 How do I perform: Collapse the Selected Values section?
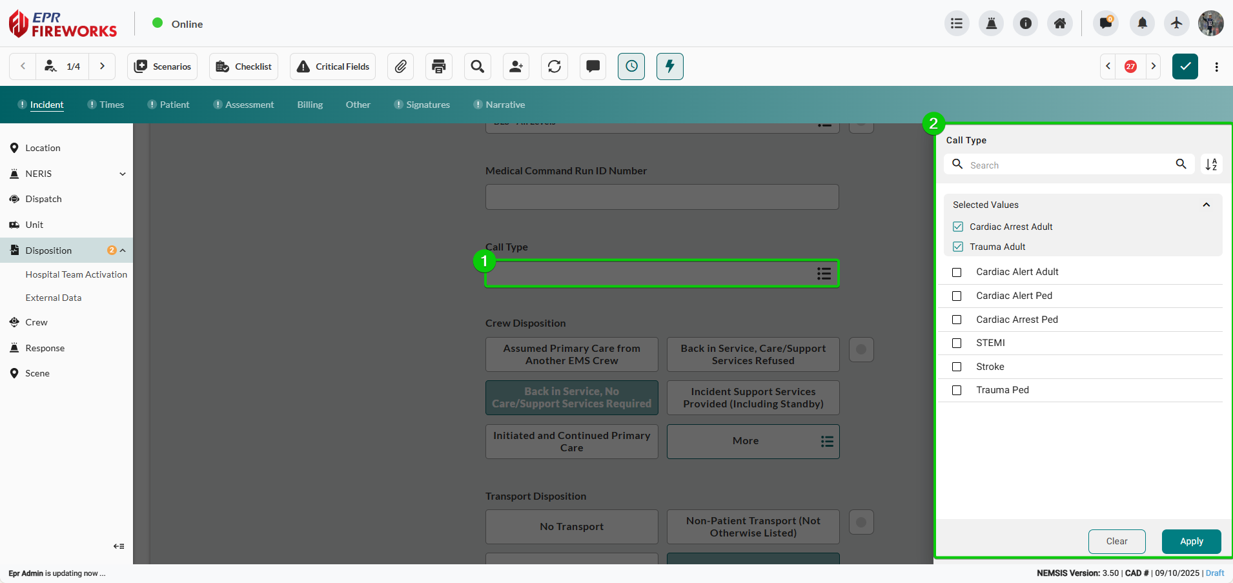click(x=1206, y=205)
